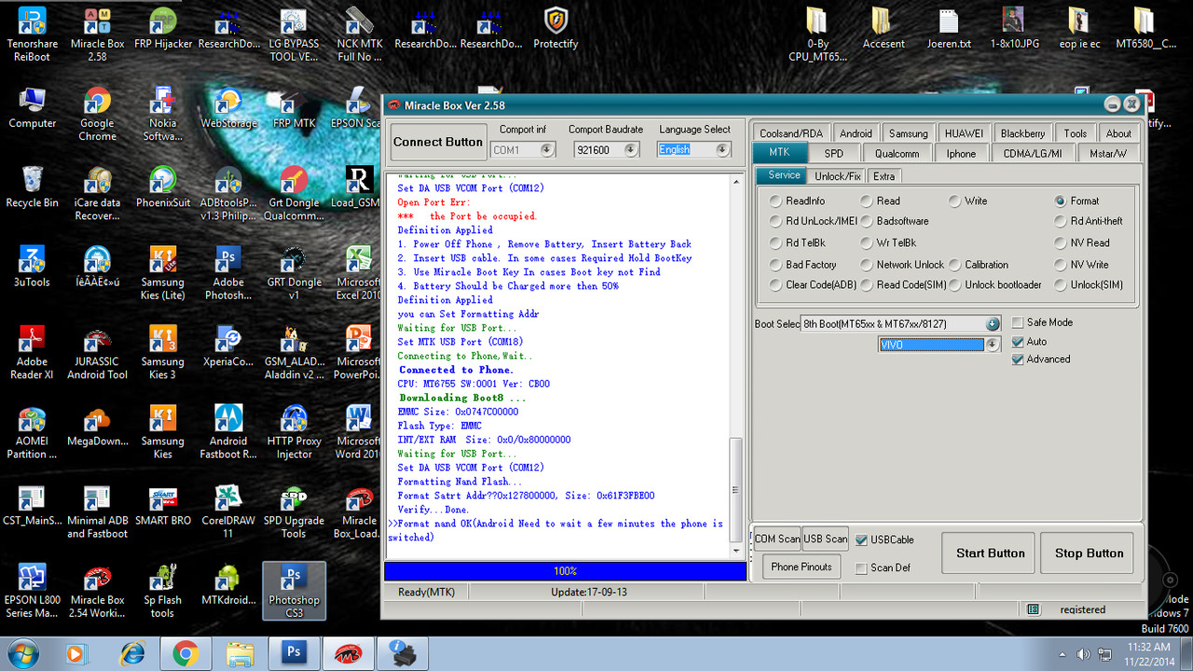Open the Adobe Reader XI desktop icon

33,352
